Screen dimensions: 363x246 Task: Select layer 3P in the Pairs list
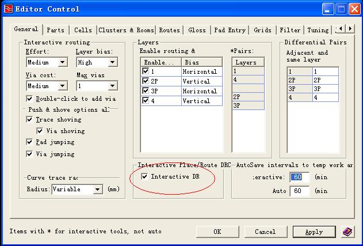click(248, 105)
